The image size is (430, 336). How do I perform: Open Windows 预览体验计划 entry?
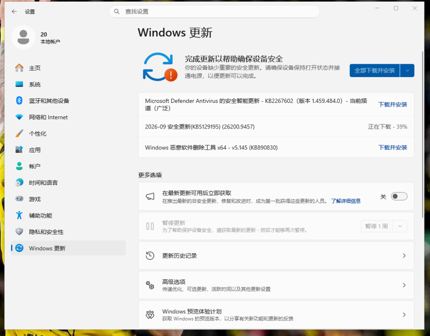[276, 315]
